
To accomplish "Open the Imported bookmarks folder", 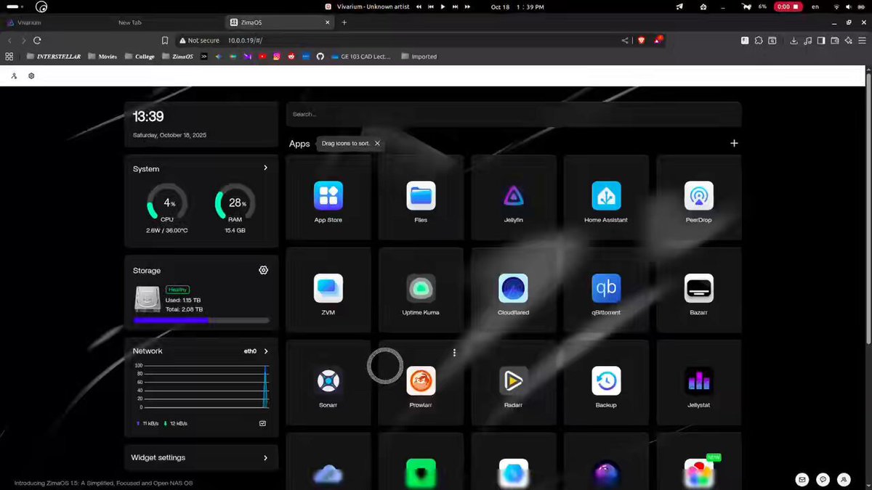I will 419,57.
